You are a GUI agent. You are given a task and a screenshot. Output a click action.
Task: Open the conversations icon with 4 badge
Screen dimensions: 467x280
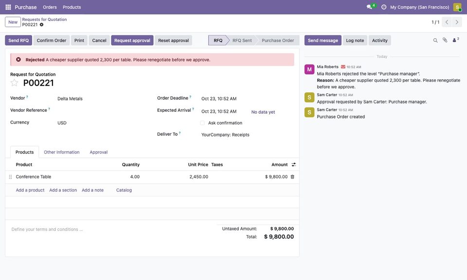pos(371,6)
